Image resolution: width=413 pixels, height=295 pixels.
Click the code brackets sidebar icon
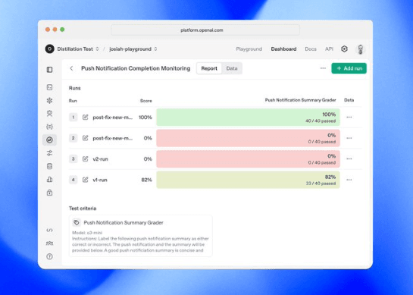click(x=49, y=230)
